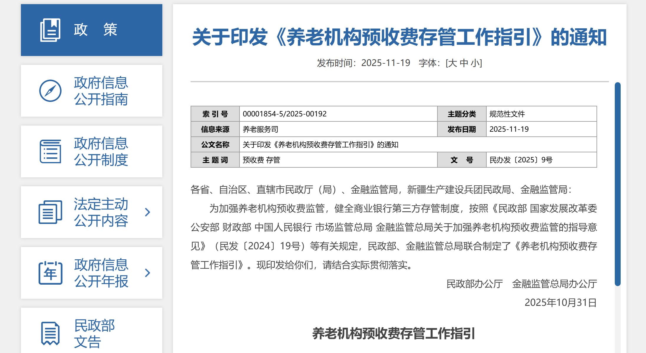Click the document name cell in the table
Image resolution: width=646 pixels, height=353 pixels.
418,144
